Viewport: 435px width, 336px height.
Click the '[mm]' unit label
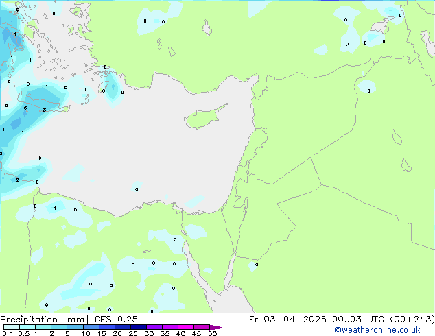tap(76, 320)
